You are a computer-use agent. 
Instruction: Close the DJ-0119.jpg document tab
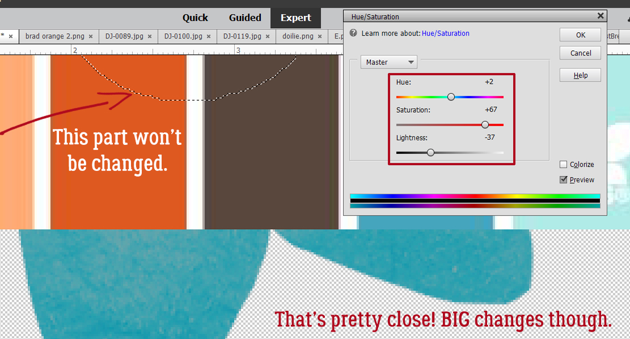tap(268, 37)
